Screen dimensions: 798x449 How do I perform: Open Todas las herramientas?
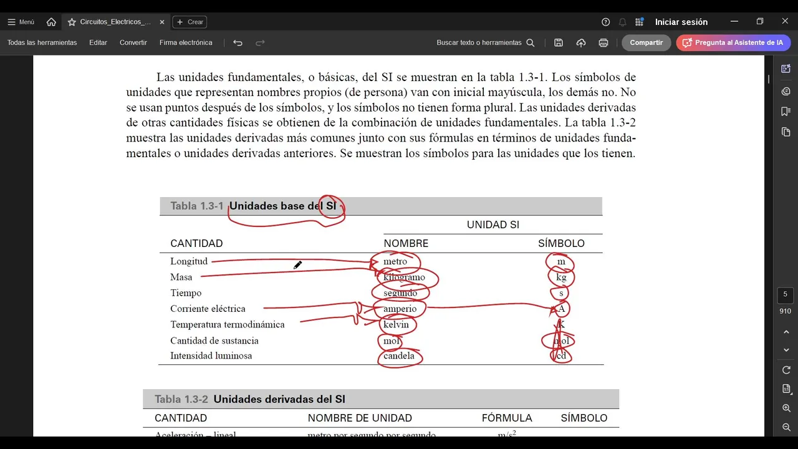click(x=42, y=42)
